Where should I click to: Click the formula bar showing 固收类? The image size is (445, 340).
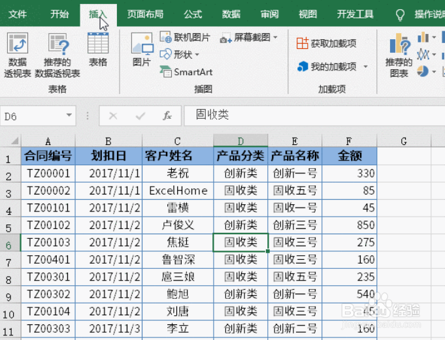314,116
